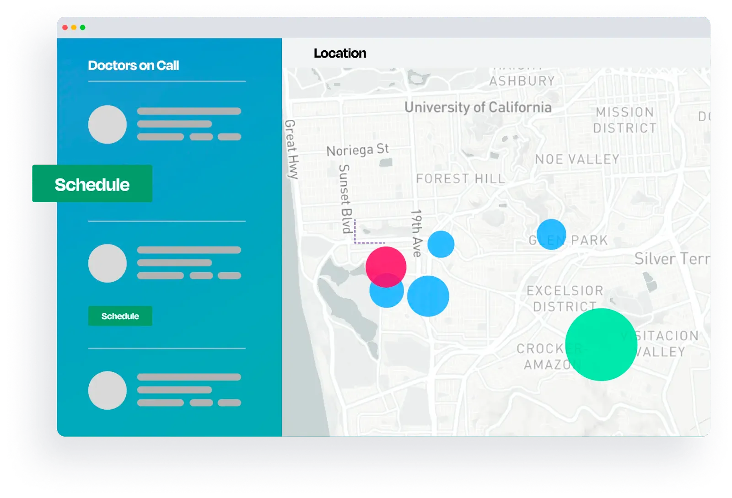732x498 pixels.
Task: Click the 'NOE VALLEY' map label
Action: click(x=577, y=159)
